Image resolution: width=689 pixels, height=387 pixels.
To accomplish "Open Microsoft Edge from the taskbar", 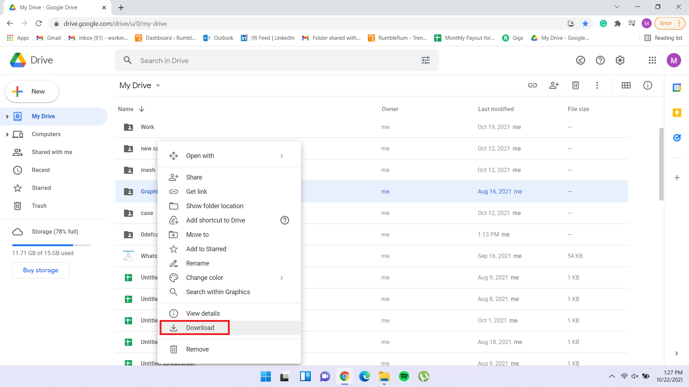I will pos(365,376).
